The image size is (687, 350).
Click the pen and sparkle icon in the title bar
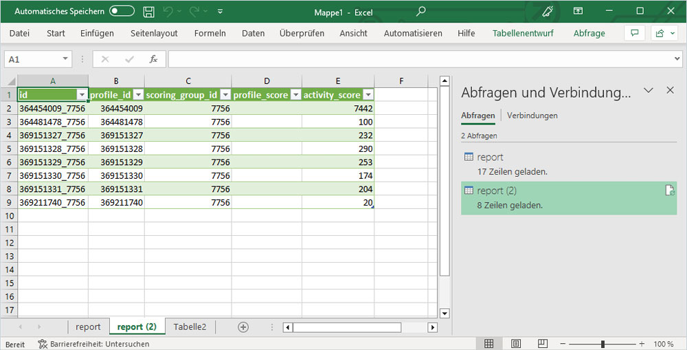click(548, 12)
